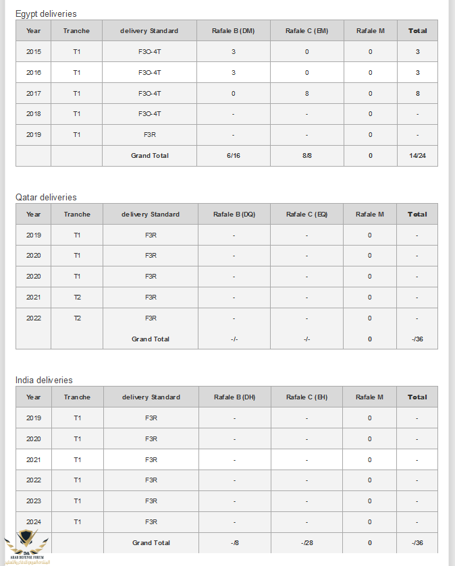455x566 pixels.
Task: Click the India deliveries table heading
Action: tap(44, 380)
